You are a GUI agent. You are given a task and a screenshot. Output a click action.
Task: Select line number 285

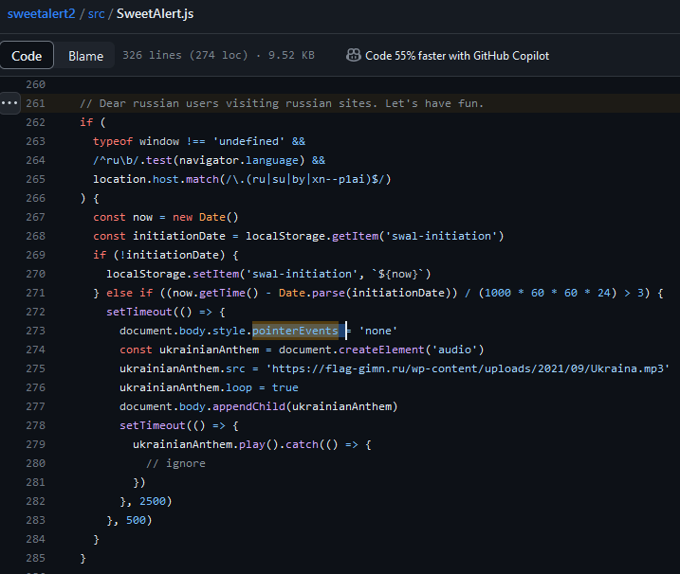[x=35, y=558]
